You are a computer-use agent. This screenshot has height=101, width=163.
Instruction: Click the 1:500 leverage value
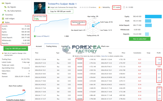pos(67,36)
